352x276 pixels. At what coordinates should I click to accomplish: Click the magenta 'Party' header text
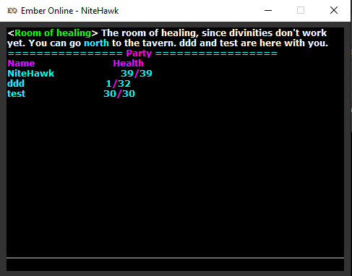click(139, 53)
